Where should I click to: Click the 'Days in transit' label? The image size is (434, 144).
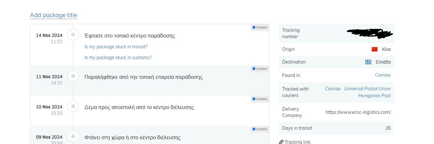tap(297, 128)
